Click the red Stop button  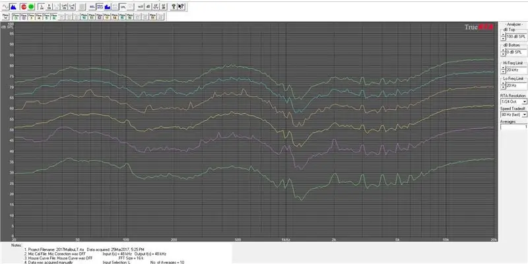tap(24, 7)
